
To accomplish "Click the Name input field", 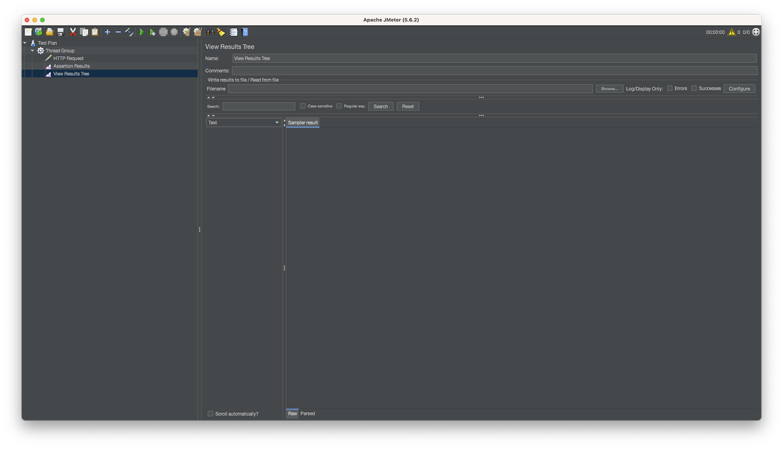I will tap(494, 59).
